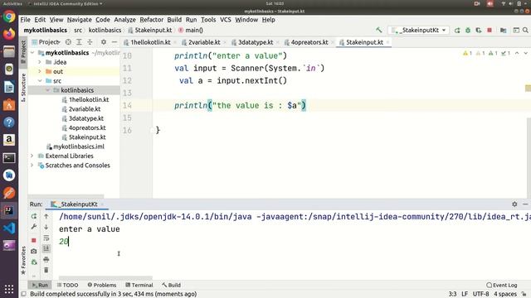Stop process via red square in Run panel

pos(34,240)
